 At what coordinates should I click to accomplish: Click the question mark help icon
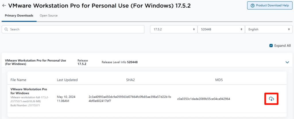coord(253,5)
